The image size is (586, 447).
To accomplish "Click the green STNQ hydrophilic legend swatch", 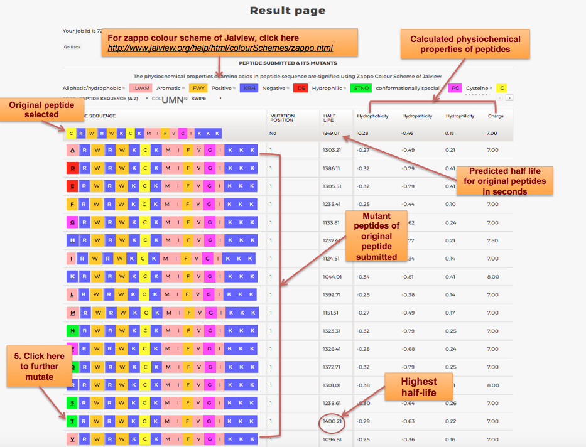I will point(361,88).
